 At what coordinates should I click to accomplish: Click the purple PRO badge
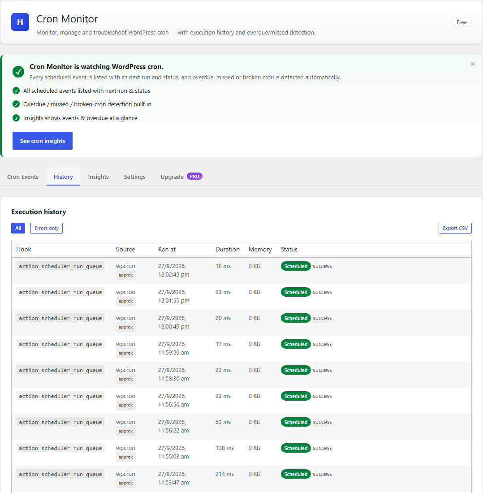click(x=194, y=177)
